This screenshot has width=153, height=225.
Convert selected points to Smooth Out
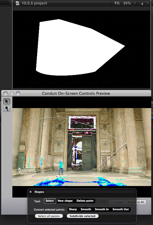[x=121, y=209]
